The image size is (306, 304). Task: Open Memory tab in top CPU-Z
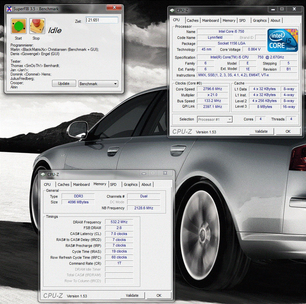tap(229, 20)
